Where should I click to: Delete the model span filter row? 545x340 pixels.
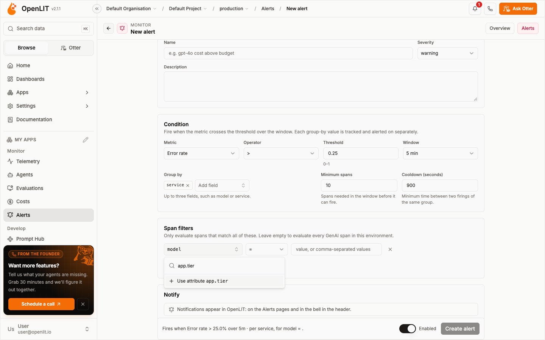point(390,249)
